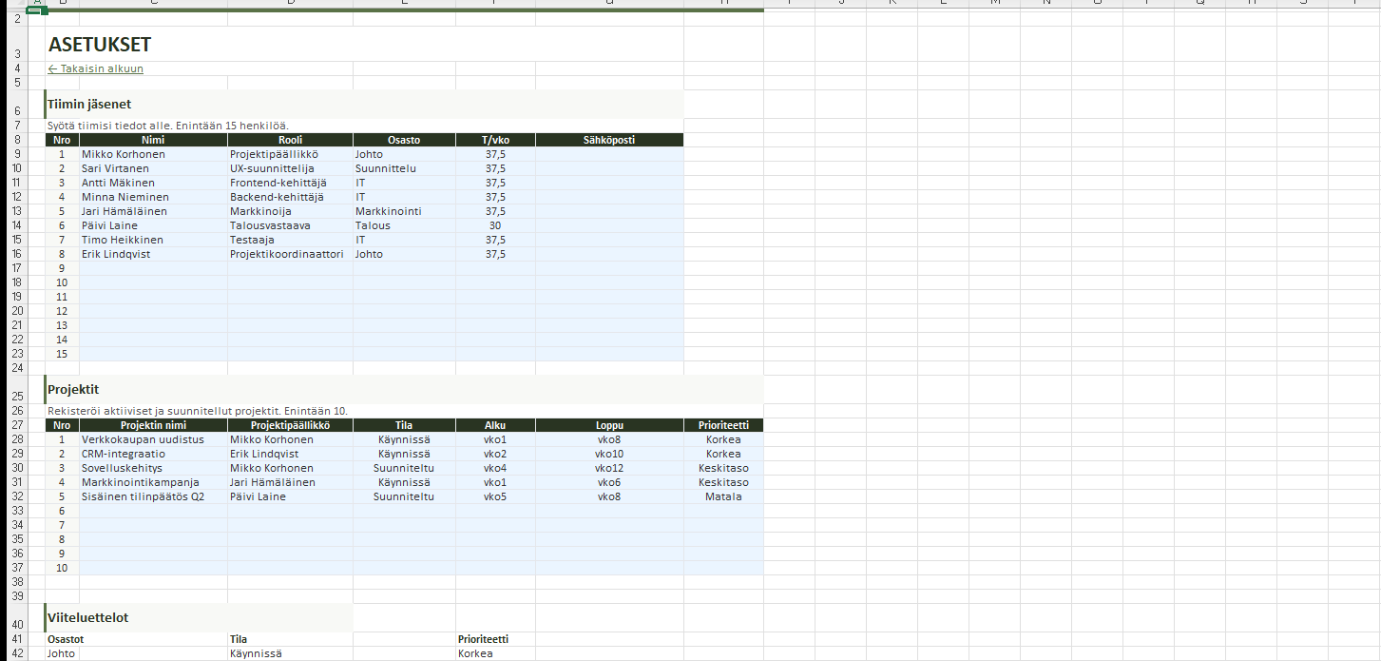This screenshot has height=661, width=1381.
Task: Select the cell containing Mikko Korhonen in Nimi column
Action: pyautogui.click(x=124, y=154)
